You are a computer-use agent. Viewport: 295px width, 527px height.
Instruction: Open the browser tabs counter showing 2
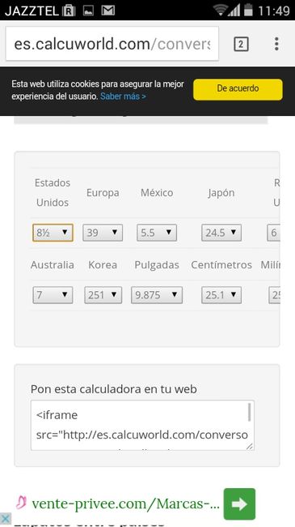tap(241, 44)
